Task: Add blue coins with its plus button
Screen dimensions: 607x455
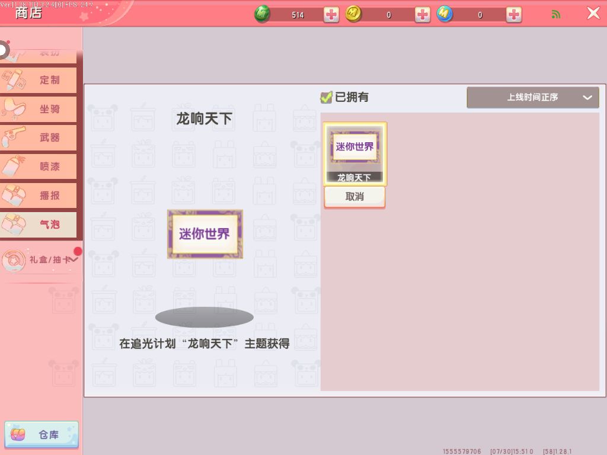Action: (x=514, y=15)
